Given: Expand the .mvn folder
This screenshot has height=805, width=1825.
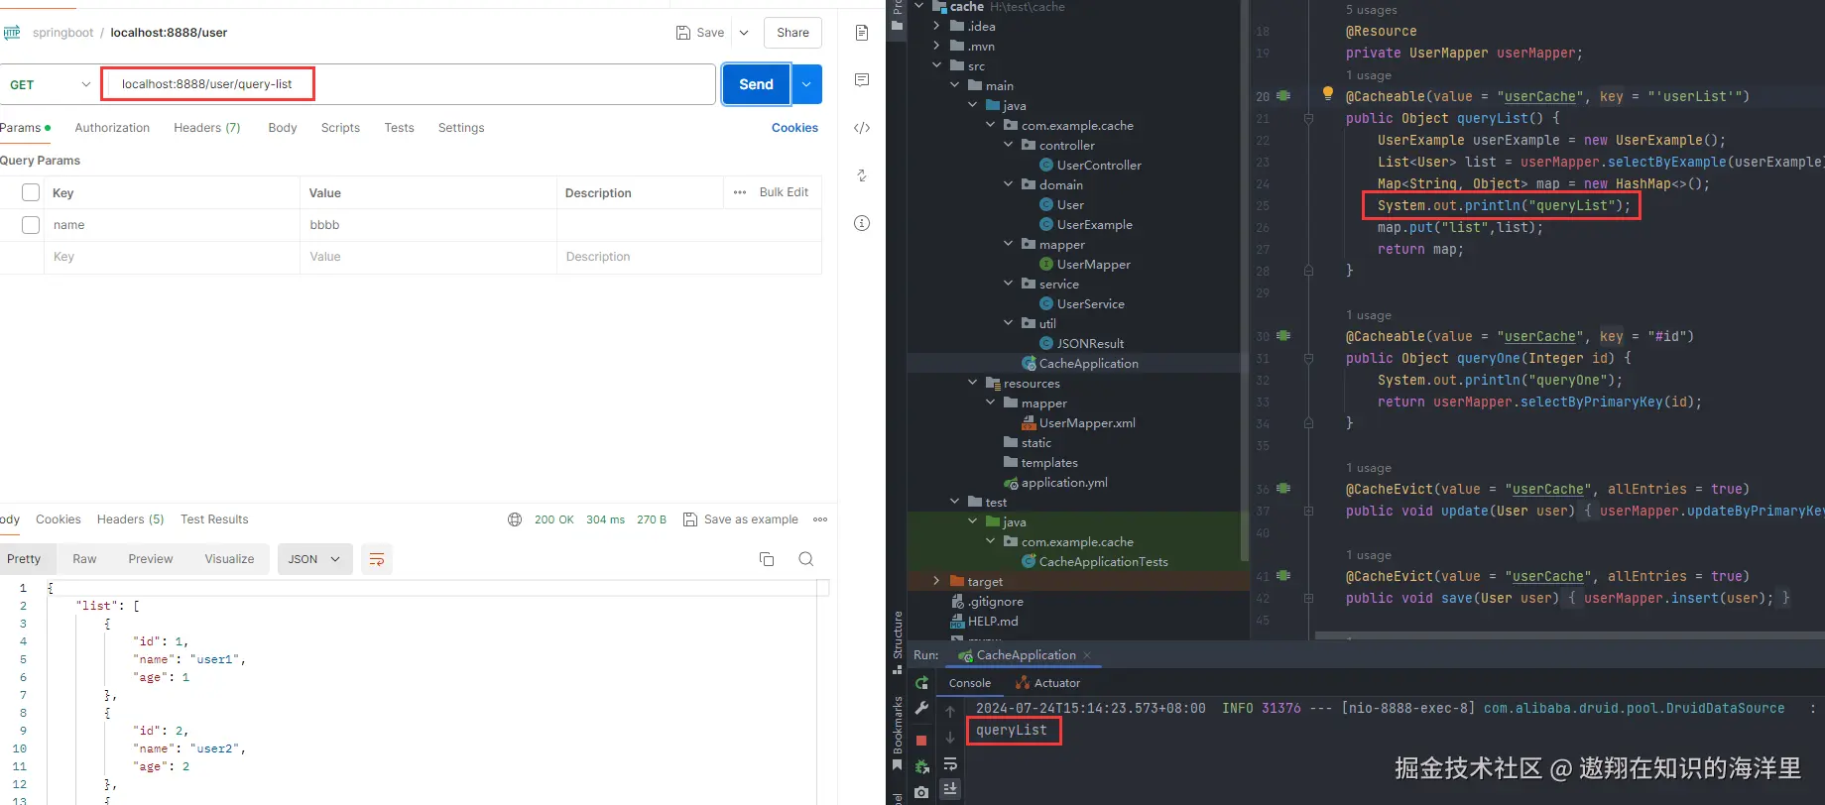Looking at the screenshot, I should 936,46.
